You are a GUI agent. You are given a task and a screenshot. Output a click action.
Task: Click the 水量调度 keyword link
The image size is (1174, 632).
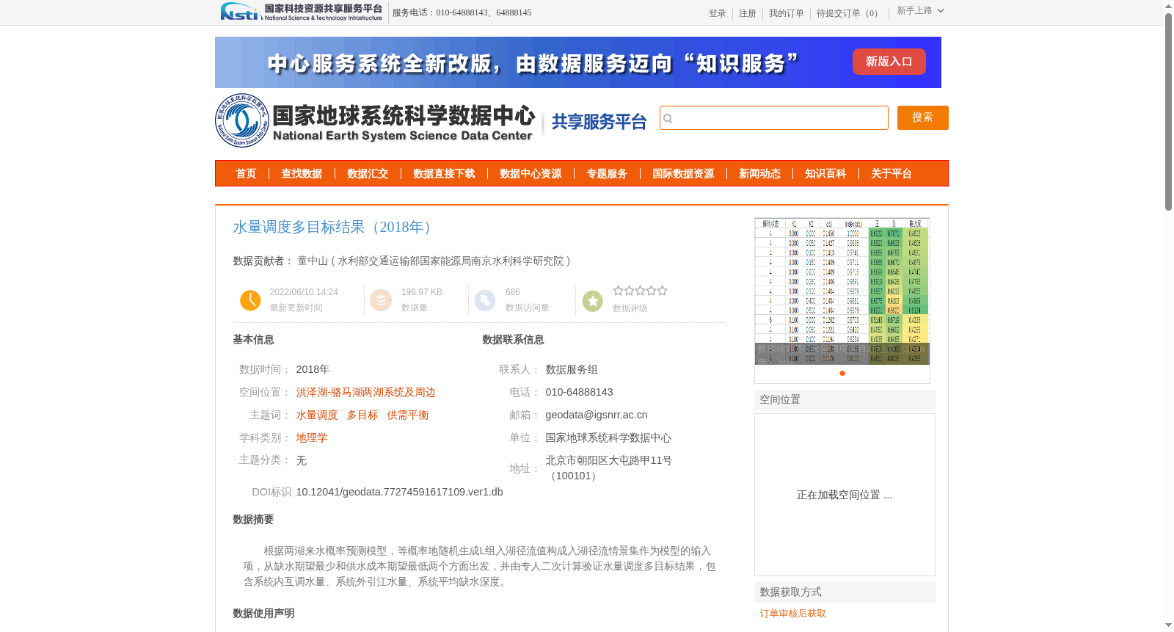[x=317, y=415]
